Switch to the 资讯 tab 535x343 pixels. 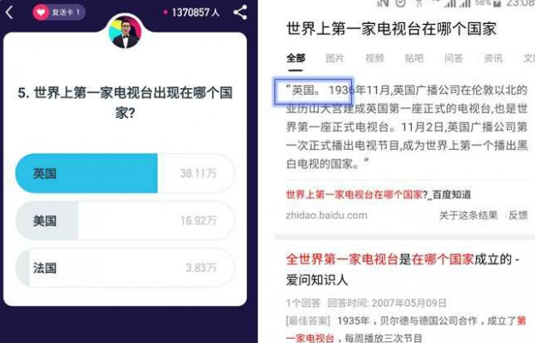coord(493,58)
